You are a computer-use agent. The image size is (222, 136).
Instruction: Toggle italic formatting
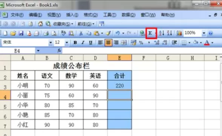click(83, 42)
